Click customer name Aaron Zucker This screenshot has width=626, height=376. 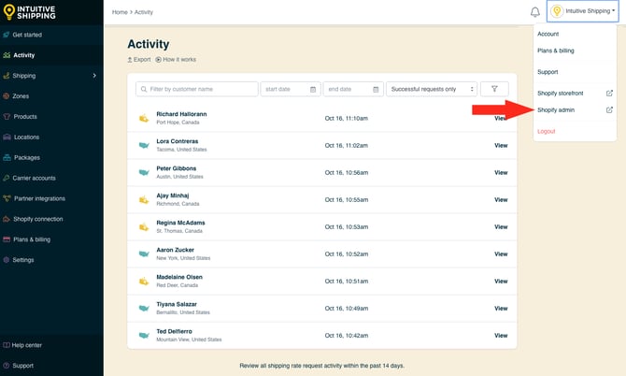tap(176, 250)
